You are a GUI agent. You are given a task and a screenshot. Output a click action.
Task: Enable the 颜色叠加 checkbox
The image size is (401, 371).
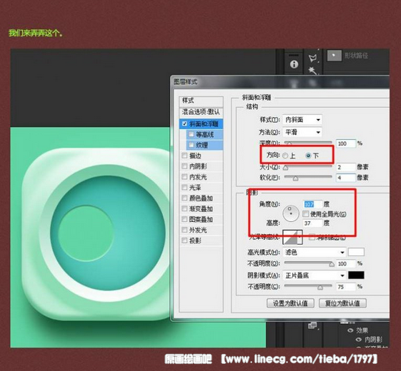tap(184, 198)
